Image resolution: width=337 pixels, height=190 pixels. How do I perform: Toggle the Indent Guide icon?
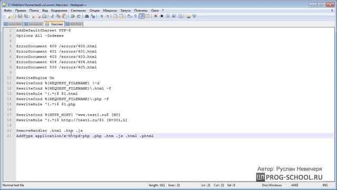[142, 16]
